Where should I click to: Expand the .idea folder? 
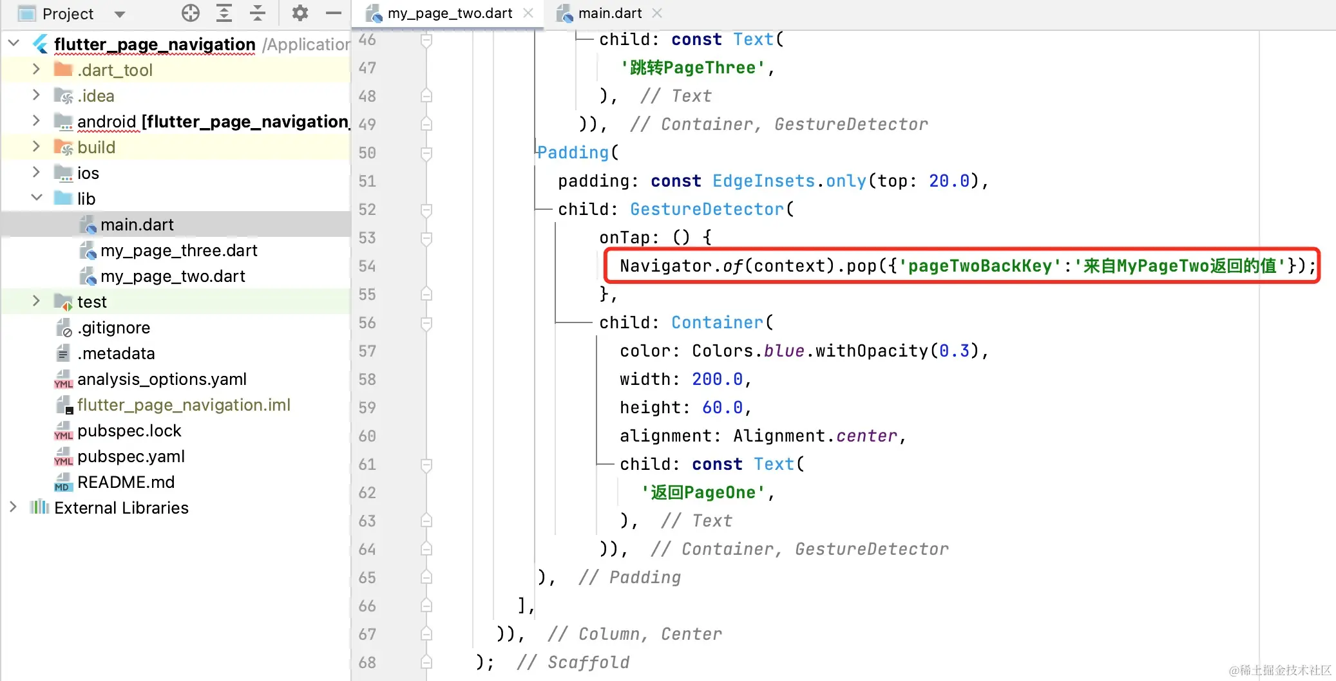tap(37, 95)
